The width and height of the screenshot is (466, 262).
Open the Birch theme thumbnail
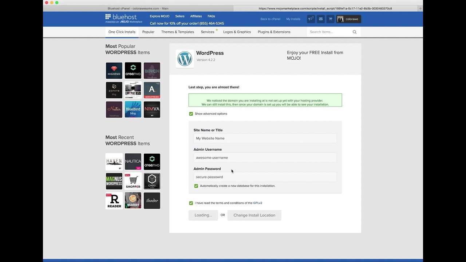coord(152,71)
